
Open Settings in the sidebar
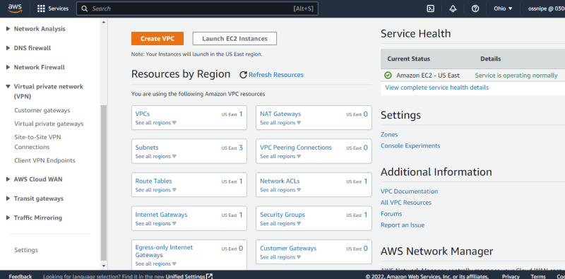click(26, 250)
